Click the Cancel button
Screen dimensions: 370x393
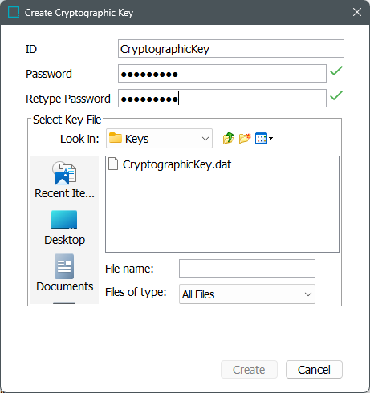coord(314,370)
